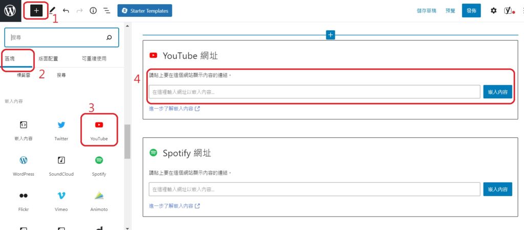The width and height of the screenshot is (524, 230).
Task: Insert the Vimeo embed block
Action: (x=61, y=202)
